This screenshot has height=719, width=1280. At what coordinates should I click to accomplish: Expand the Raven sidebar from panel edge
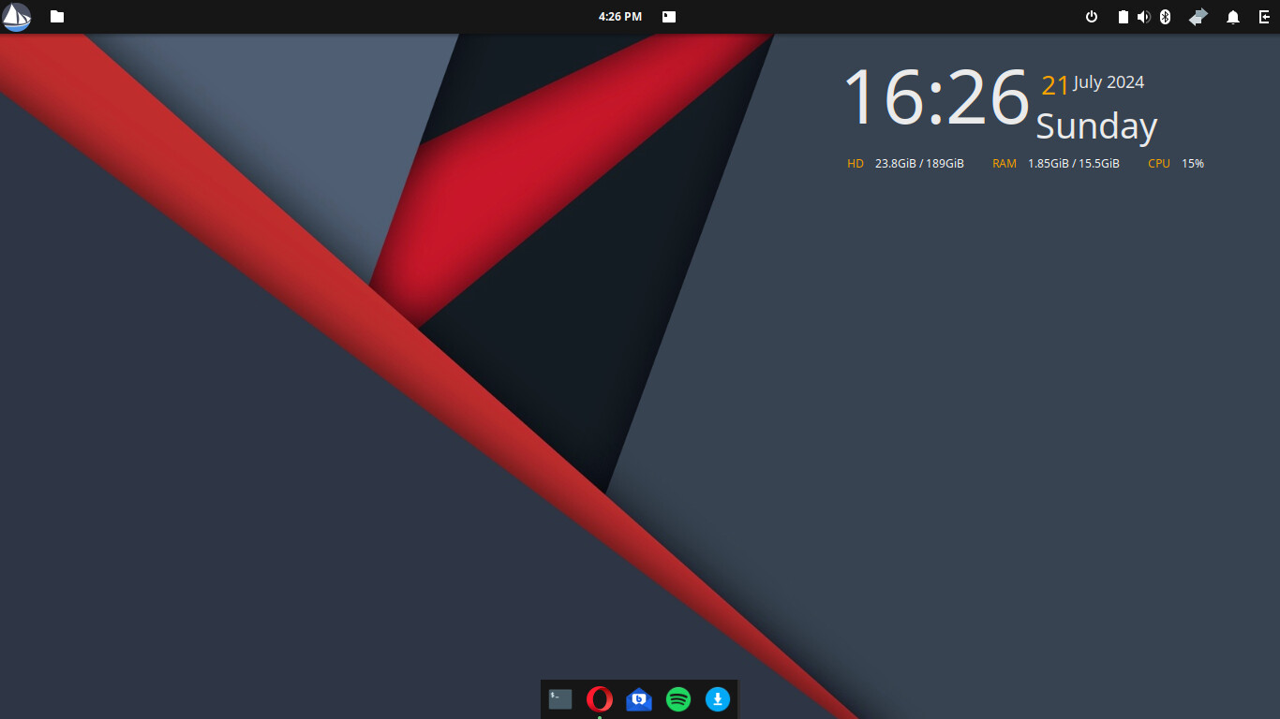pos(1264,17)
